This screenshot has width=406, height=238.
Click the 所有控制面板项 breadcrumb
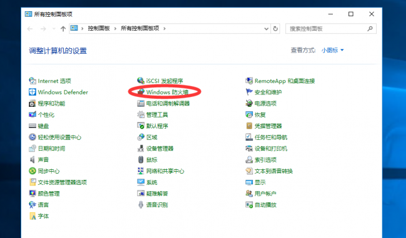click(x=140, y=29)
